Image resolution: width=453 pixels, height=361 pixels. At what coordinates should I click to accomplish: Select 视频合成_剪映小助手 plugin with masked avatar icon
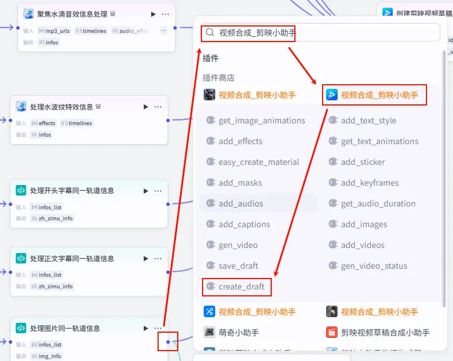[x=250, y=95]
